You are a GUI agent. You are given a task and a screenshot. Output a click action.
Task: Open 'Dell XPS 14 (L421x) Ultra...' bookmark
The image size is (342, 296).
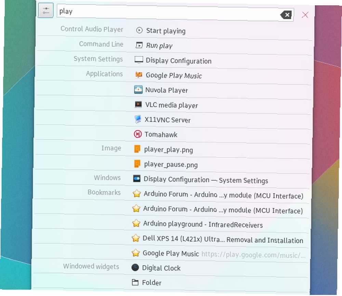(223, 239)
